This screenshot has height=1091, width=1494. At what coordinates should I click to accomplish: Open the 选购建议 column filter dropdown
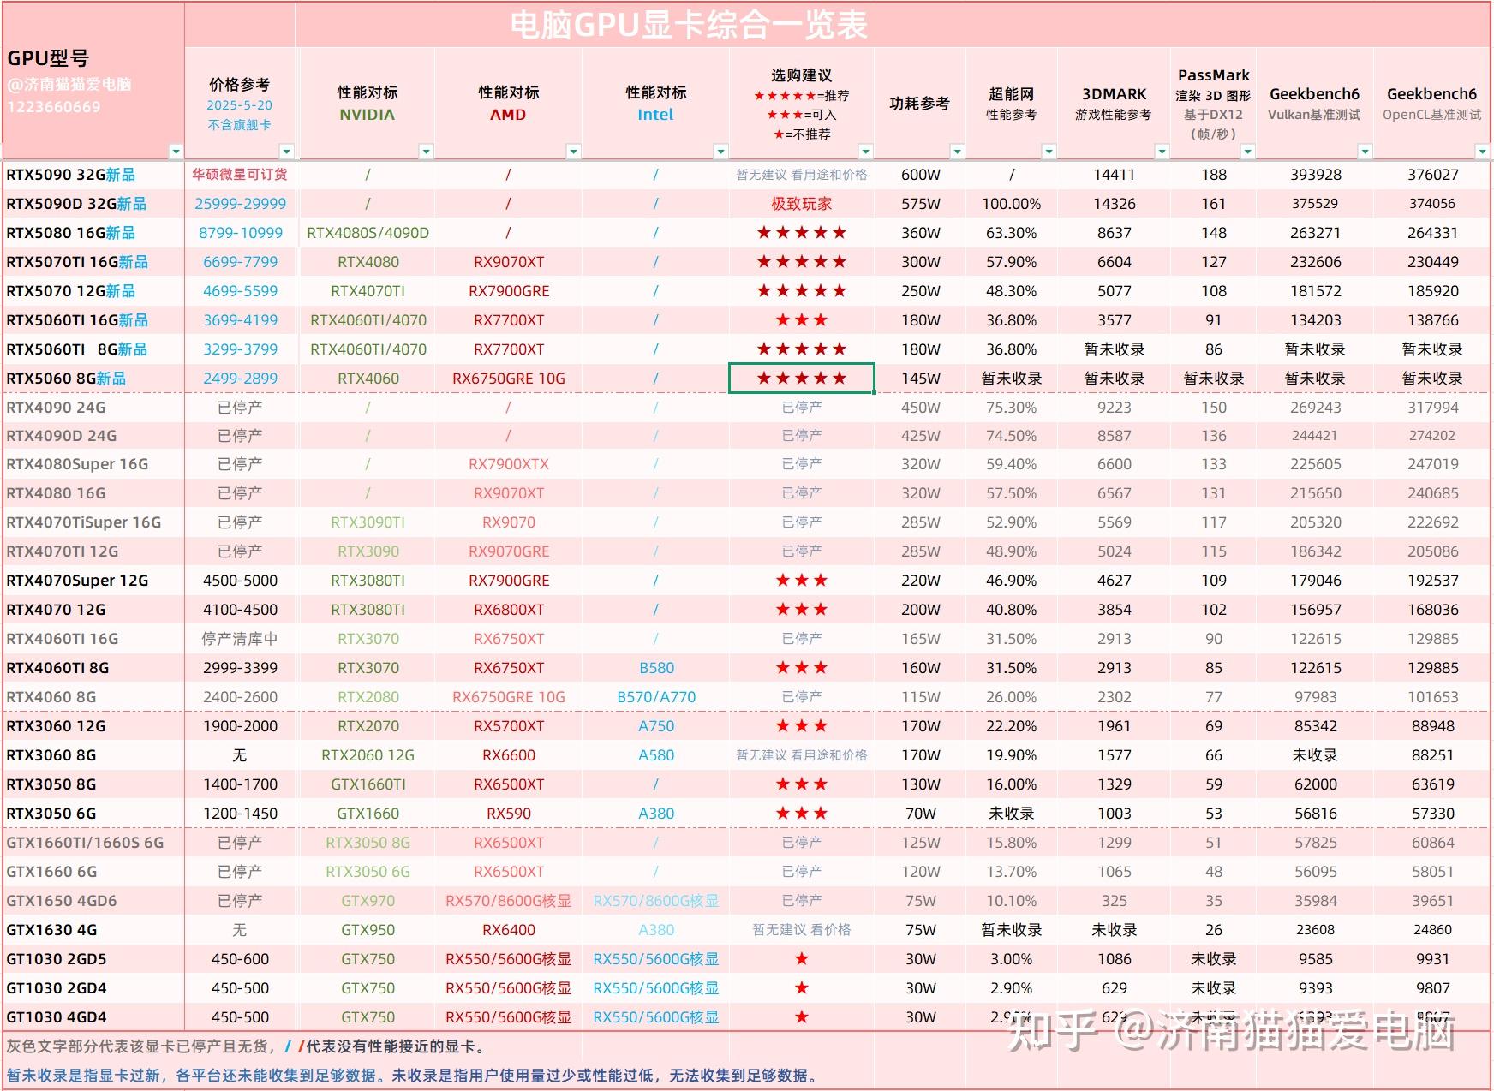click(865, 152)
